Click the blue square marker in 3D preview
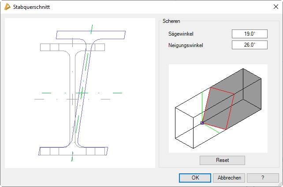The height and width of the screenshot is (187, 283). (x=202, y=123)
